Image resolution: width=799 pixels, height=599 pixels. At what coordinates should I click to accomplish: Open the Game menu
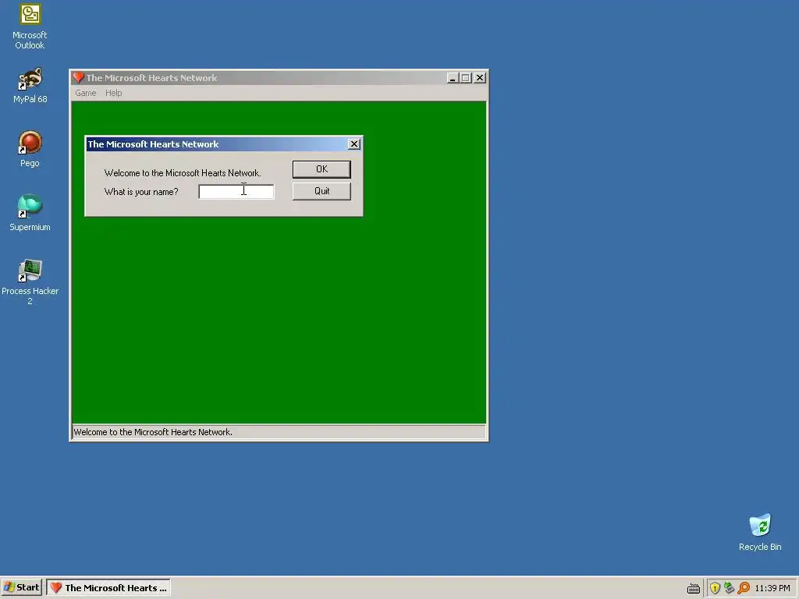point(86,93)
